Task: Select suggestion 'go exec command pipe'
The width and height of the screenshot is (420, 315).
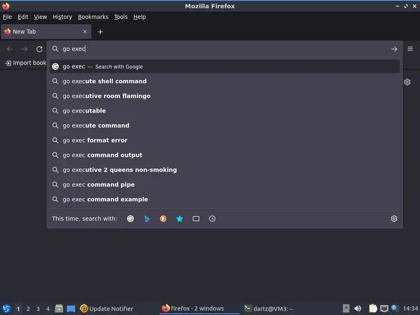Action: (224, 184)
